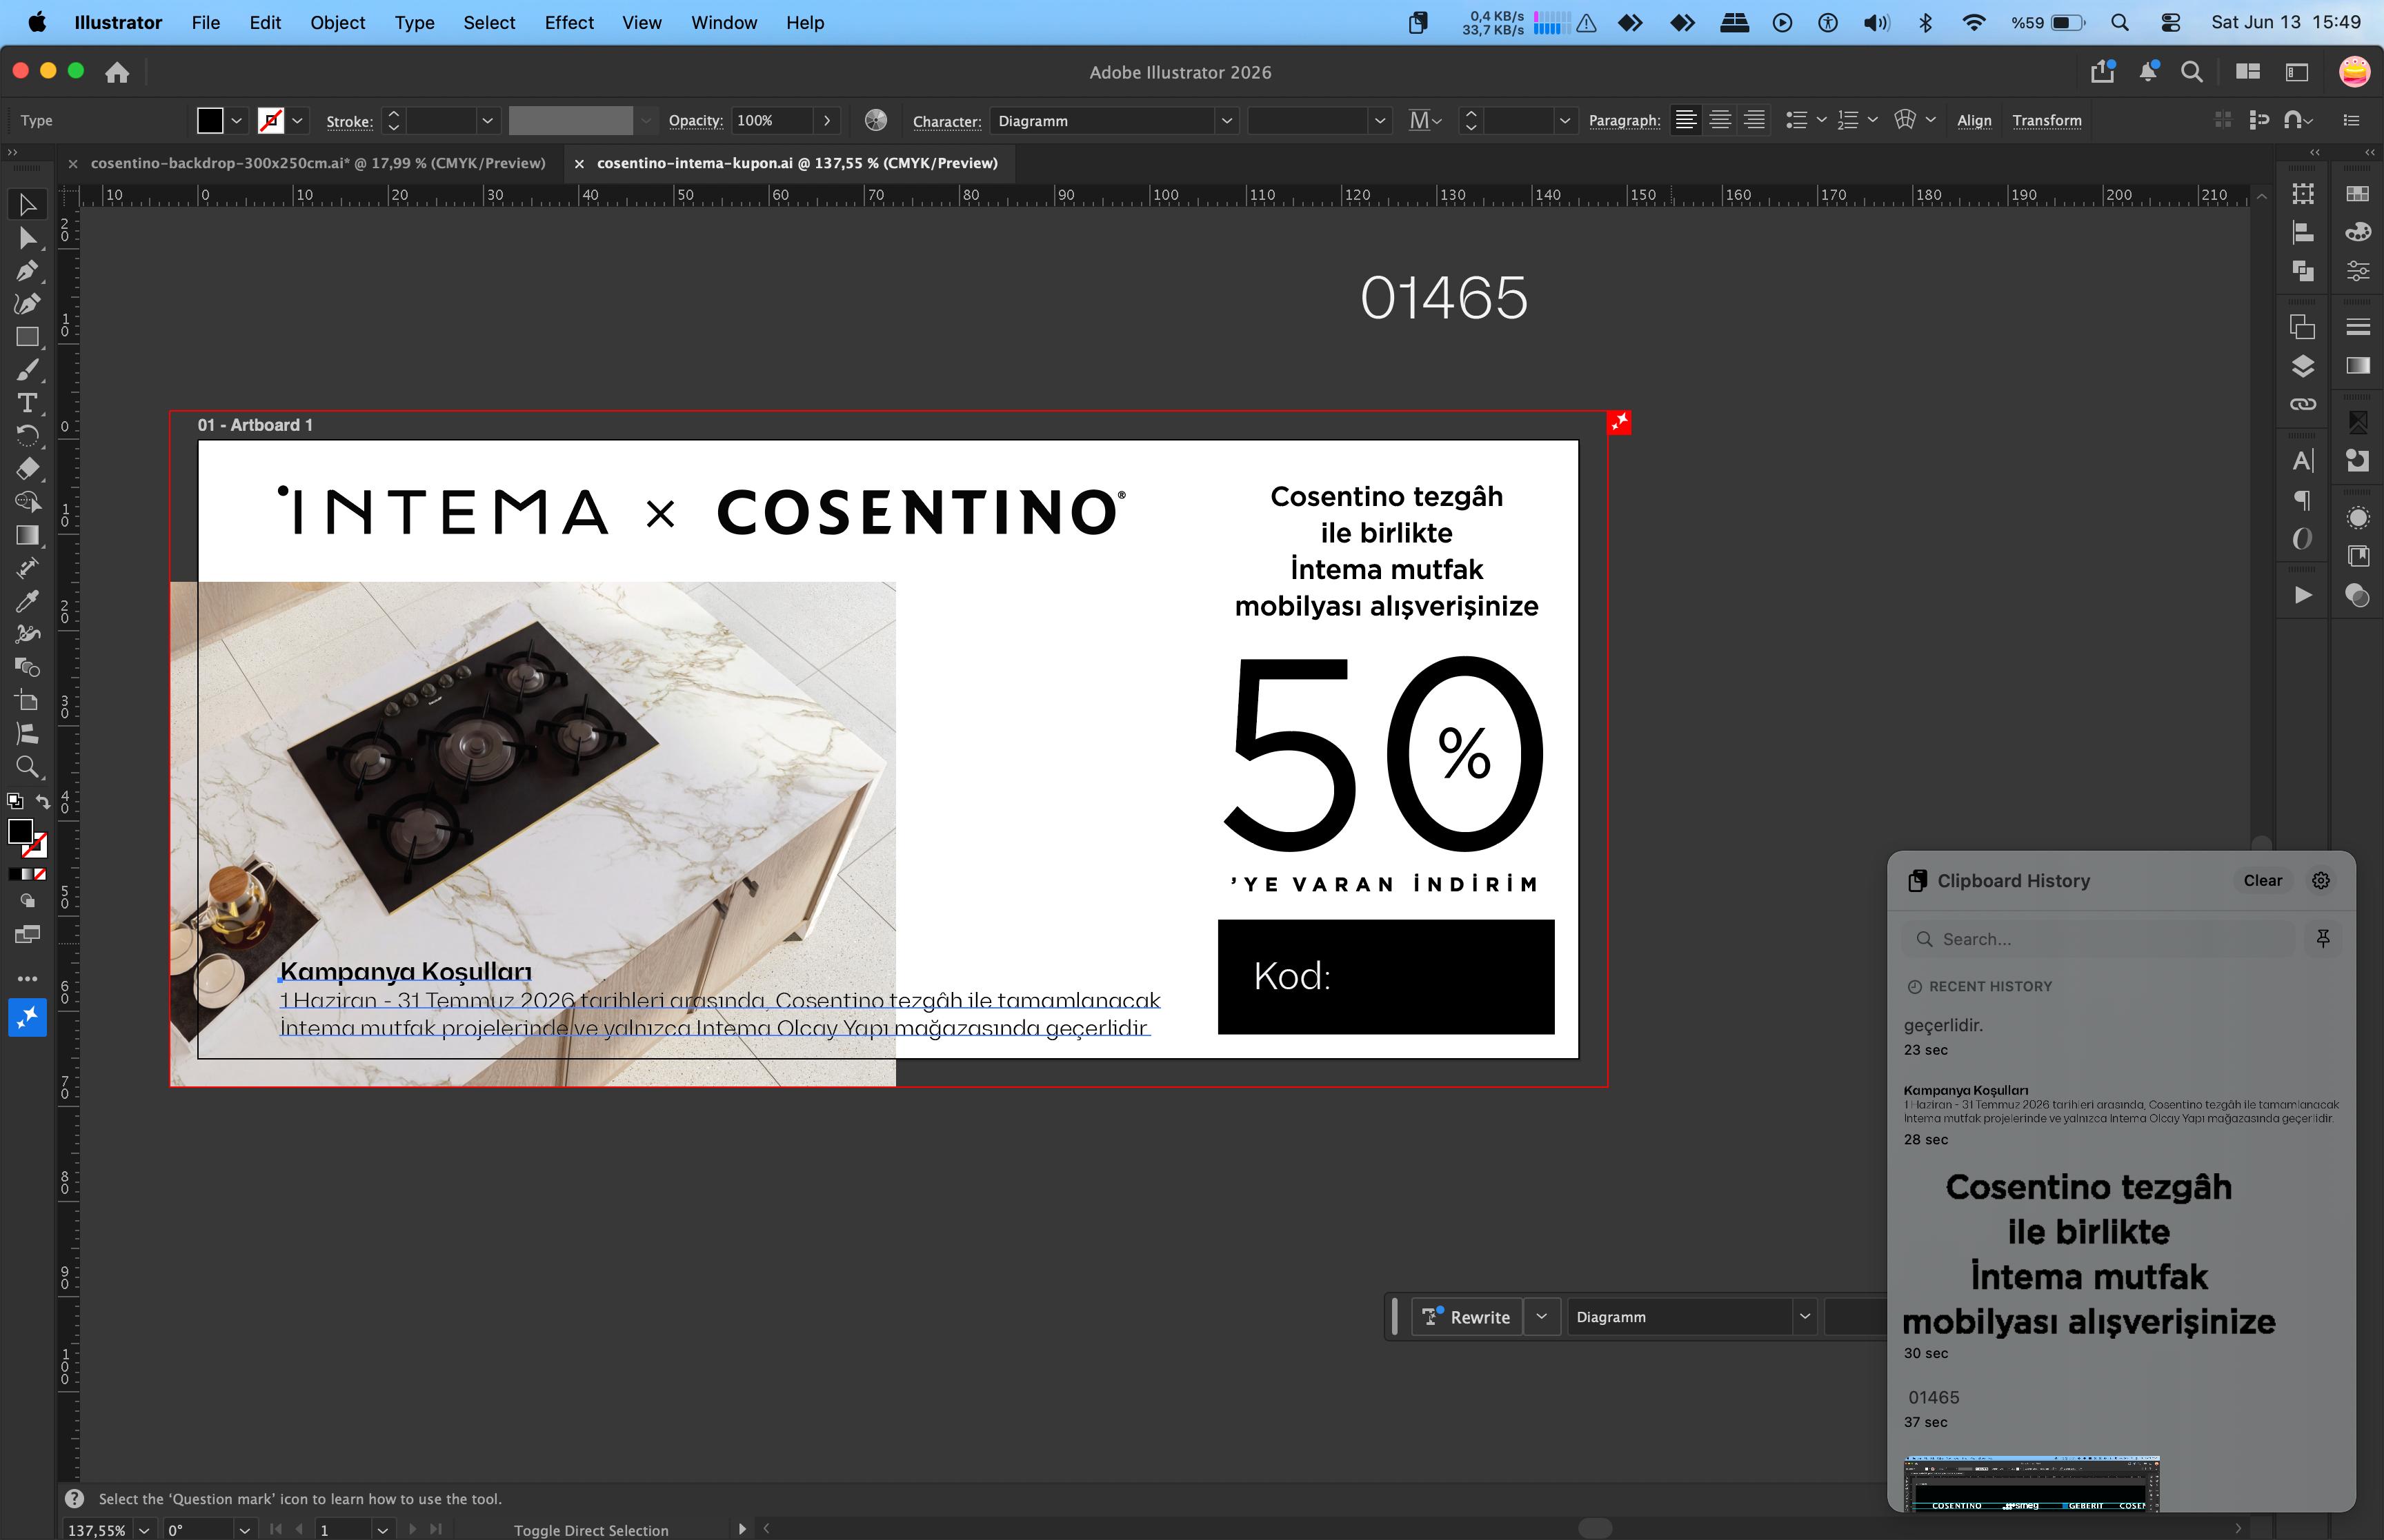Open the Align panel link
Screen dimensions: 2384x1540
1974,120
